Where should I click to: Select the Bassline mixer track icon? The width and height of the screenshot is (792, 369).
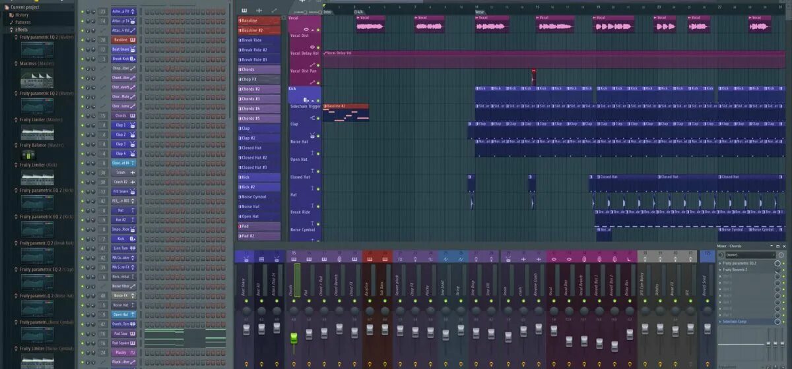(x=369, y=259)
